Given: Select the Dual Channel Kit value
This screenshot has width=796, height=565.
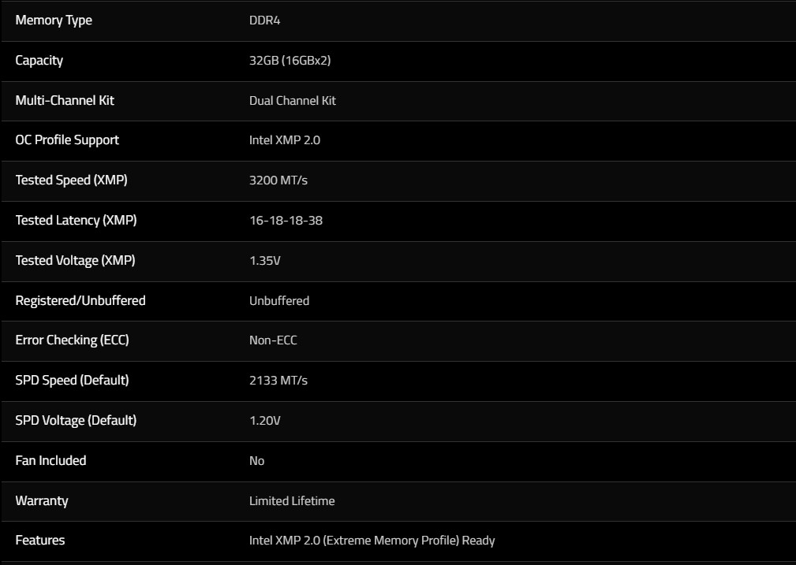Looking at the screenshot, I should click(292, 101).
